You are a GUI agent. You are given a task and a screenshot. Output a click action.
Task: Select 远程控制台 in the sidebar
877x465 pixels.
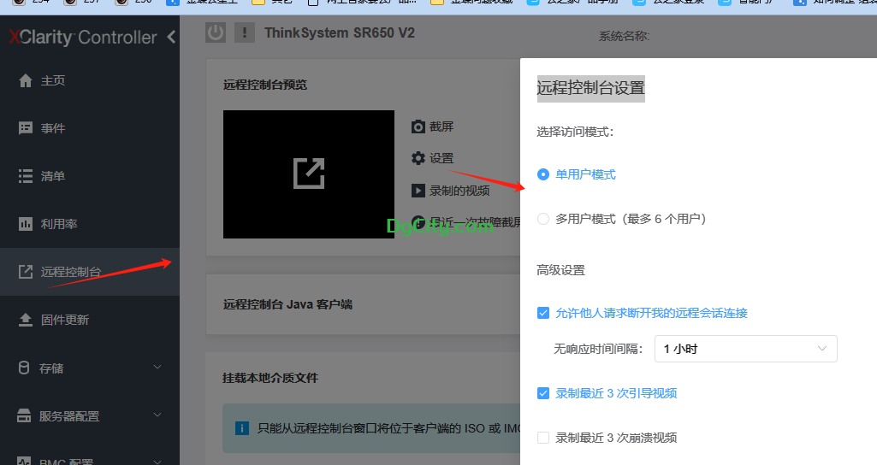(90, 272)
